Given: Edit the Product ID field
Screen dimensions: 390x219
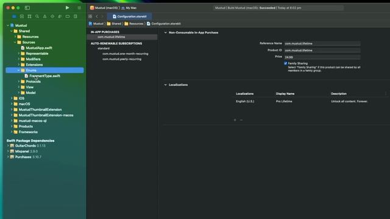Looking at the screenshot, I should pyautogui.click(x=322, y=50).
